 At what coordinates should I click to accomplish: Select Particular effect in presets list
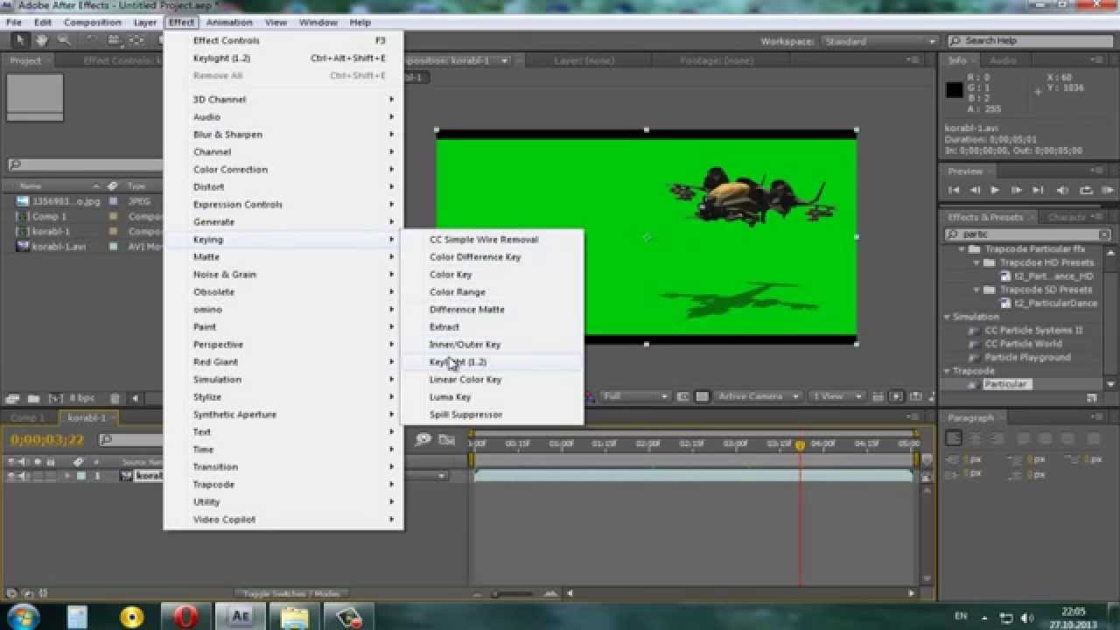pyautogui.click(x=1006, y=384)
